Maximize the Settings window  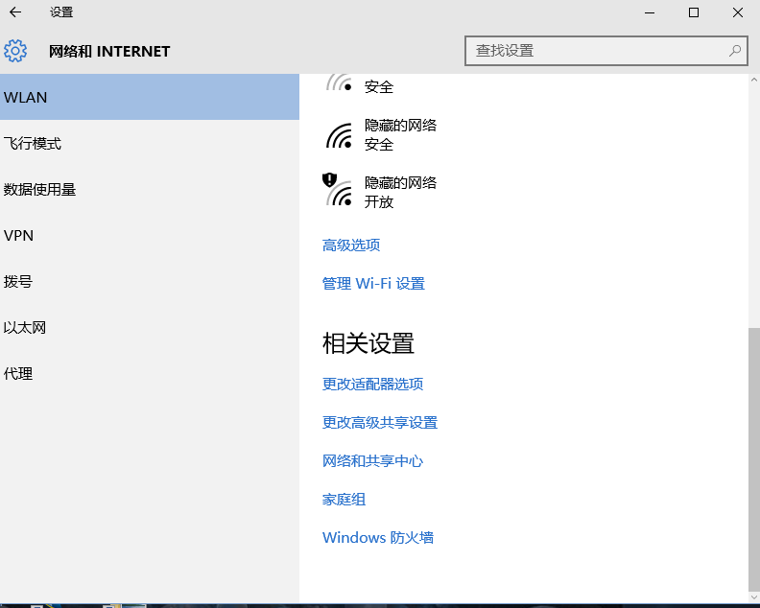[694, 12]
